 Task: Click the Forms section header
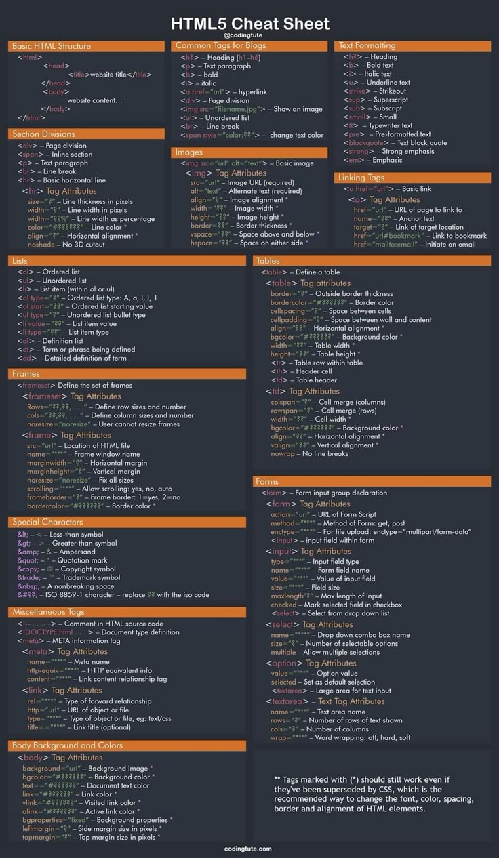[x=267, y=481]
